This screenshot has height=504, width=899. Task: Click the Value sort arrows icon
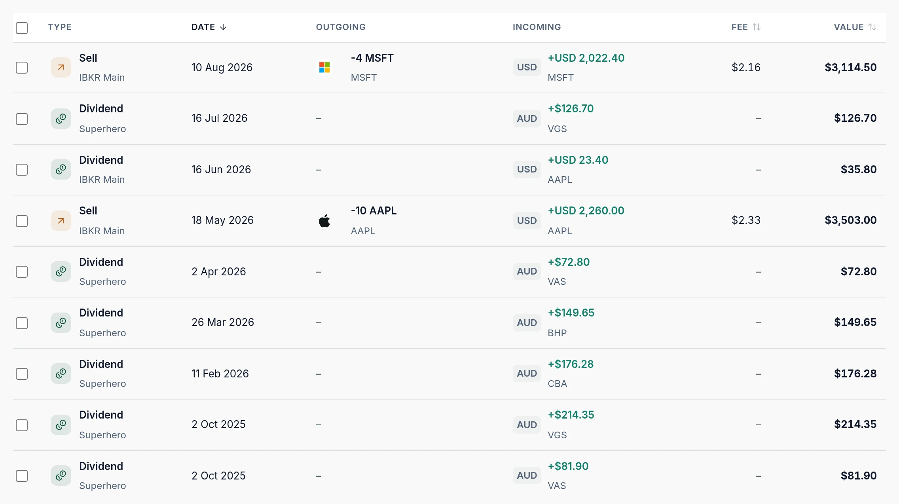(872, 27)
